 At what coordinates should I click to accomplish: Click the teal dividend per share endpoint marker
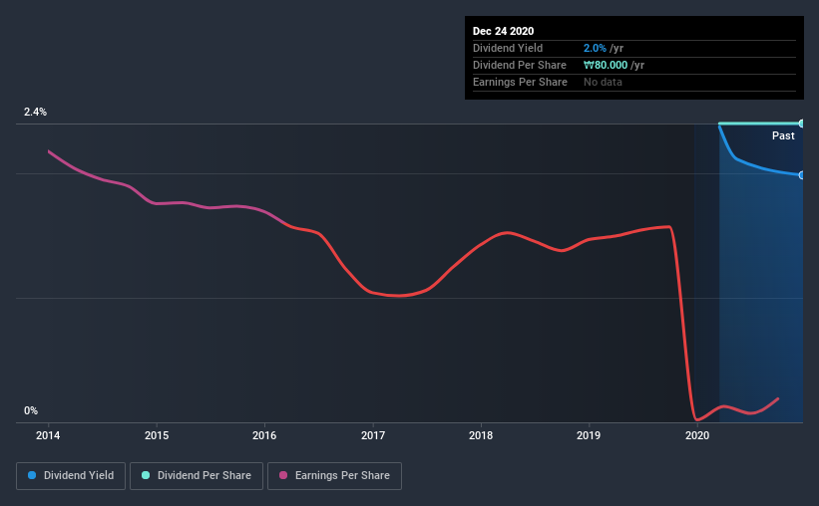tap(801, 124)
